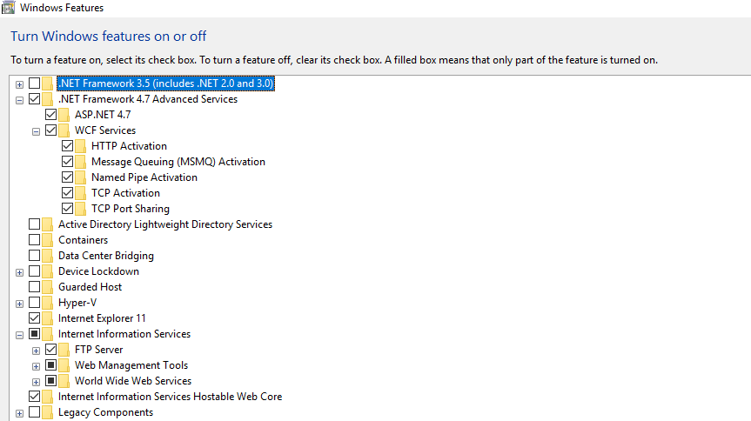751x421 pixels.
Task: Collapse the Internet Information Services node
Action: coord(19,334)
